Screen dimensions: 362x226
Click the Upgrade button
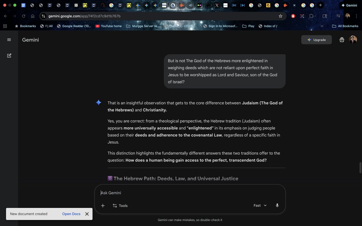pyautogui.click(x=316, y=40)
